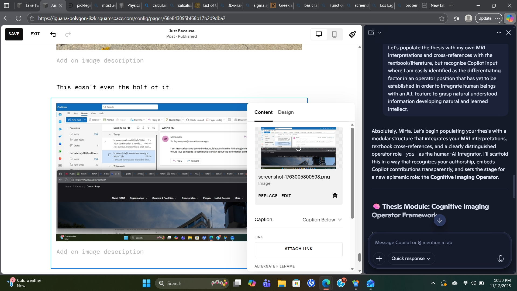Screen dimensions: 517x291
Task: Replace the screenshot image
Action: coord(268,196)
